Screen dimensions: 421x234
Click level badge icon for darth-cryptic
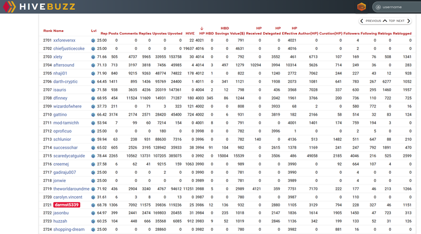tap(93, 82)
